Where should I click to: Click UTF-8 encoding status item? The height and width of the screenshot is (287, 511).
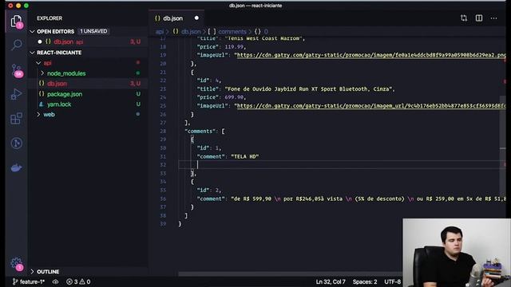pos(392,281)
